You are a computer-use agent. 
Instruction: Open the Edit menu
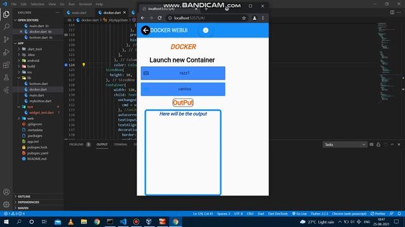(23, 4)
